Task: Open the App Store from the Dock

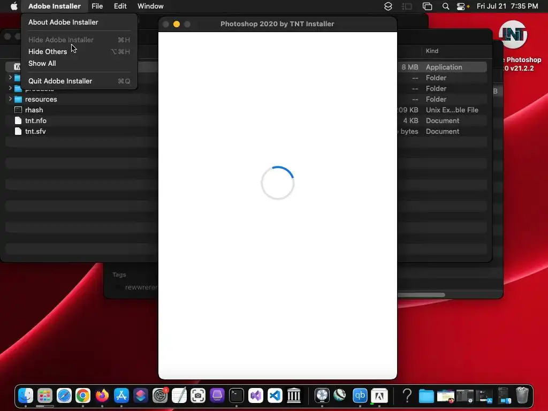Action: (x=121, y=395)
